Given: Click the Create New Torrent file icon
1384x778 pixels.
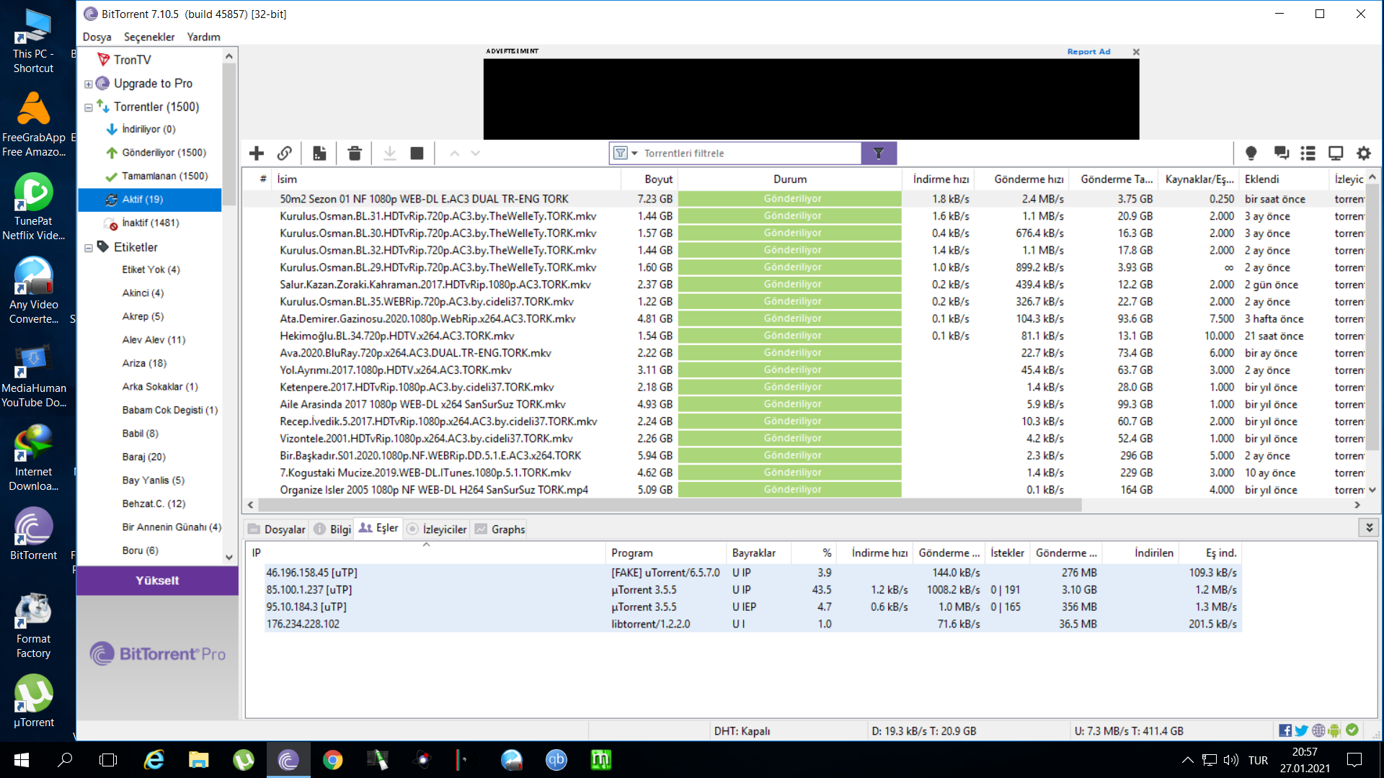Looking at the screenshot, I should [x=319, y=153].
